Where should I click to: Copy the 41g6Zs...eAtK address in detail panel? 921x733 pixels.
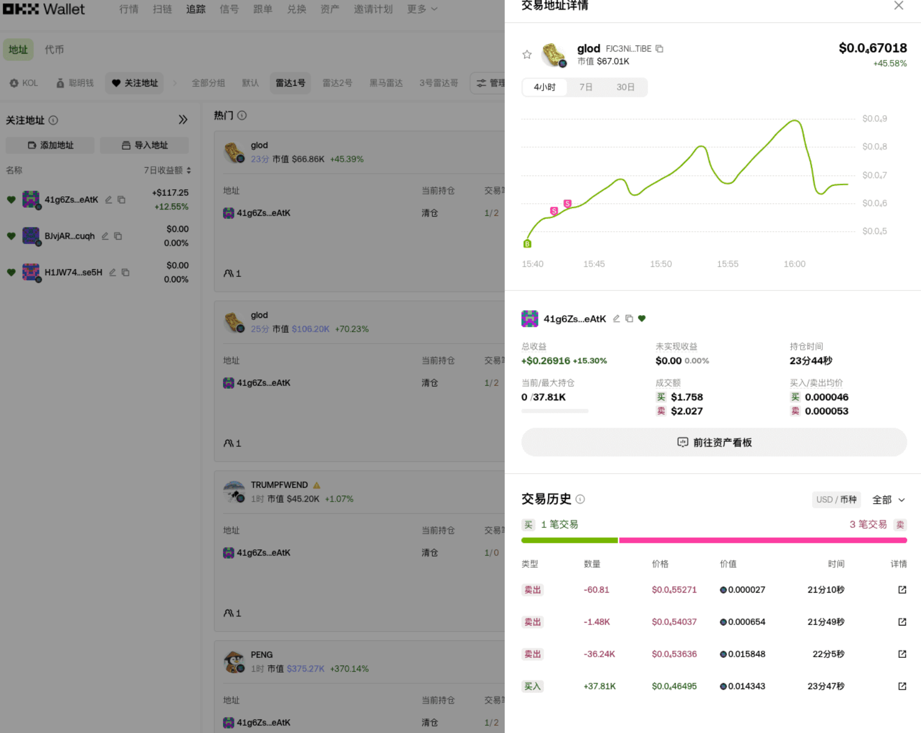point(629,319)
